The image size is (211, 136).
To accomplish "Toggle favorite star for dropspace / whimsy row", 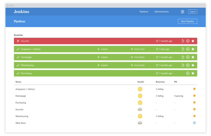I will click(x=194, y=89).
